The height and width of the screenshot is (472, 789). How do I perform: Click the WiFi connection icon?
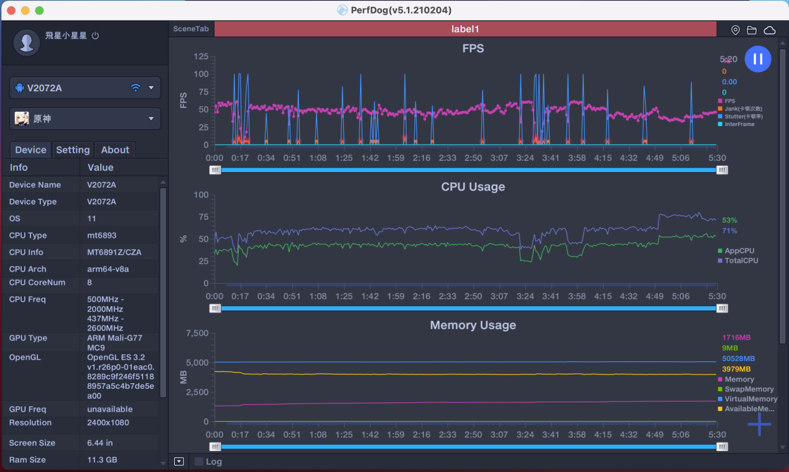136,88
